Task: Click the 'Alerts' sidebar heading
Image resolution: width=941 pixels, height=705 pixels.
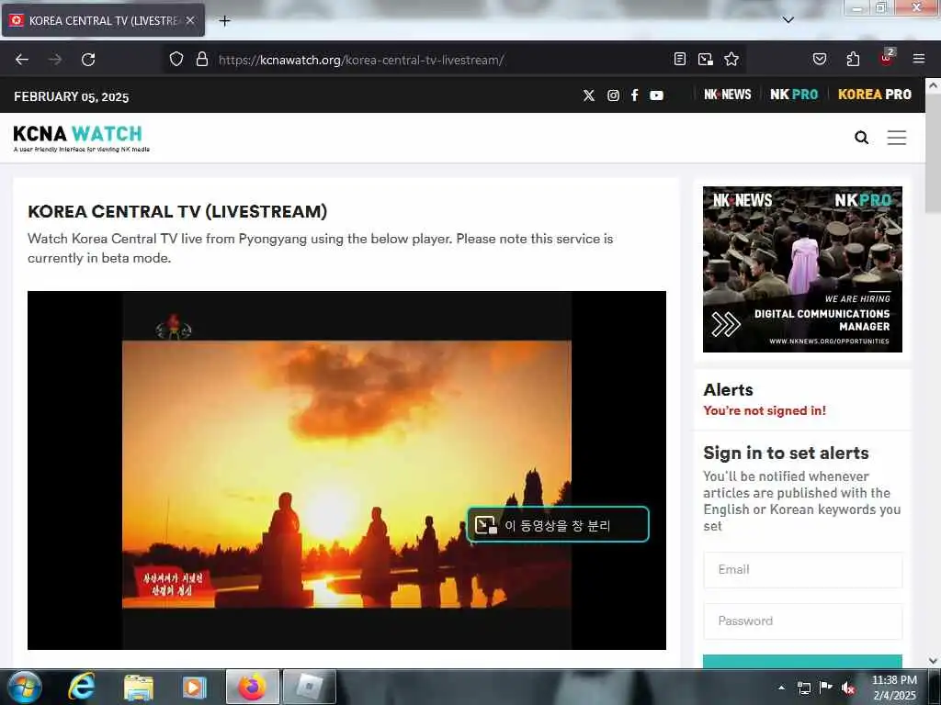Action: [x=728, y=389]
